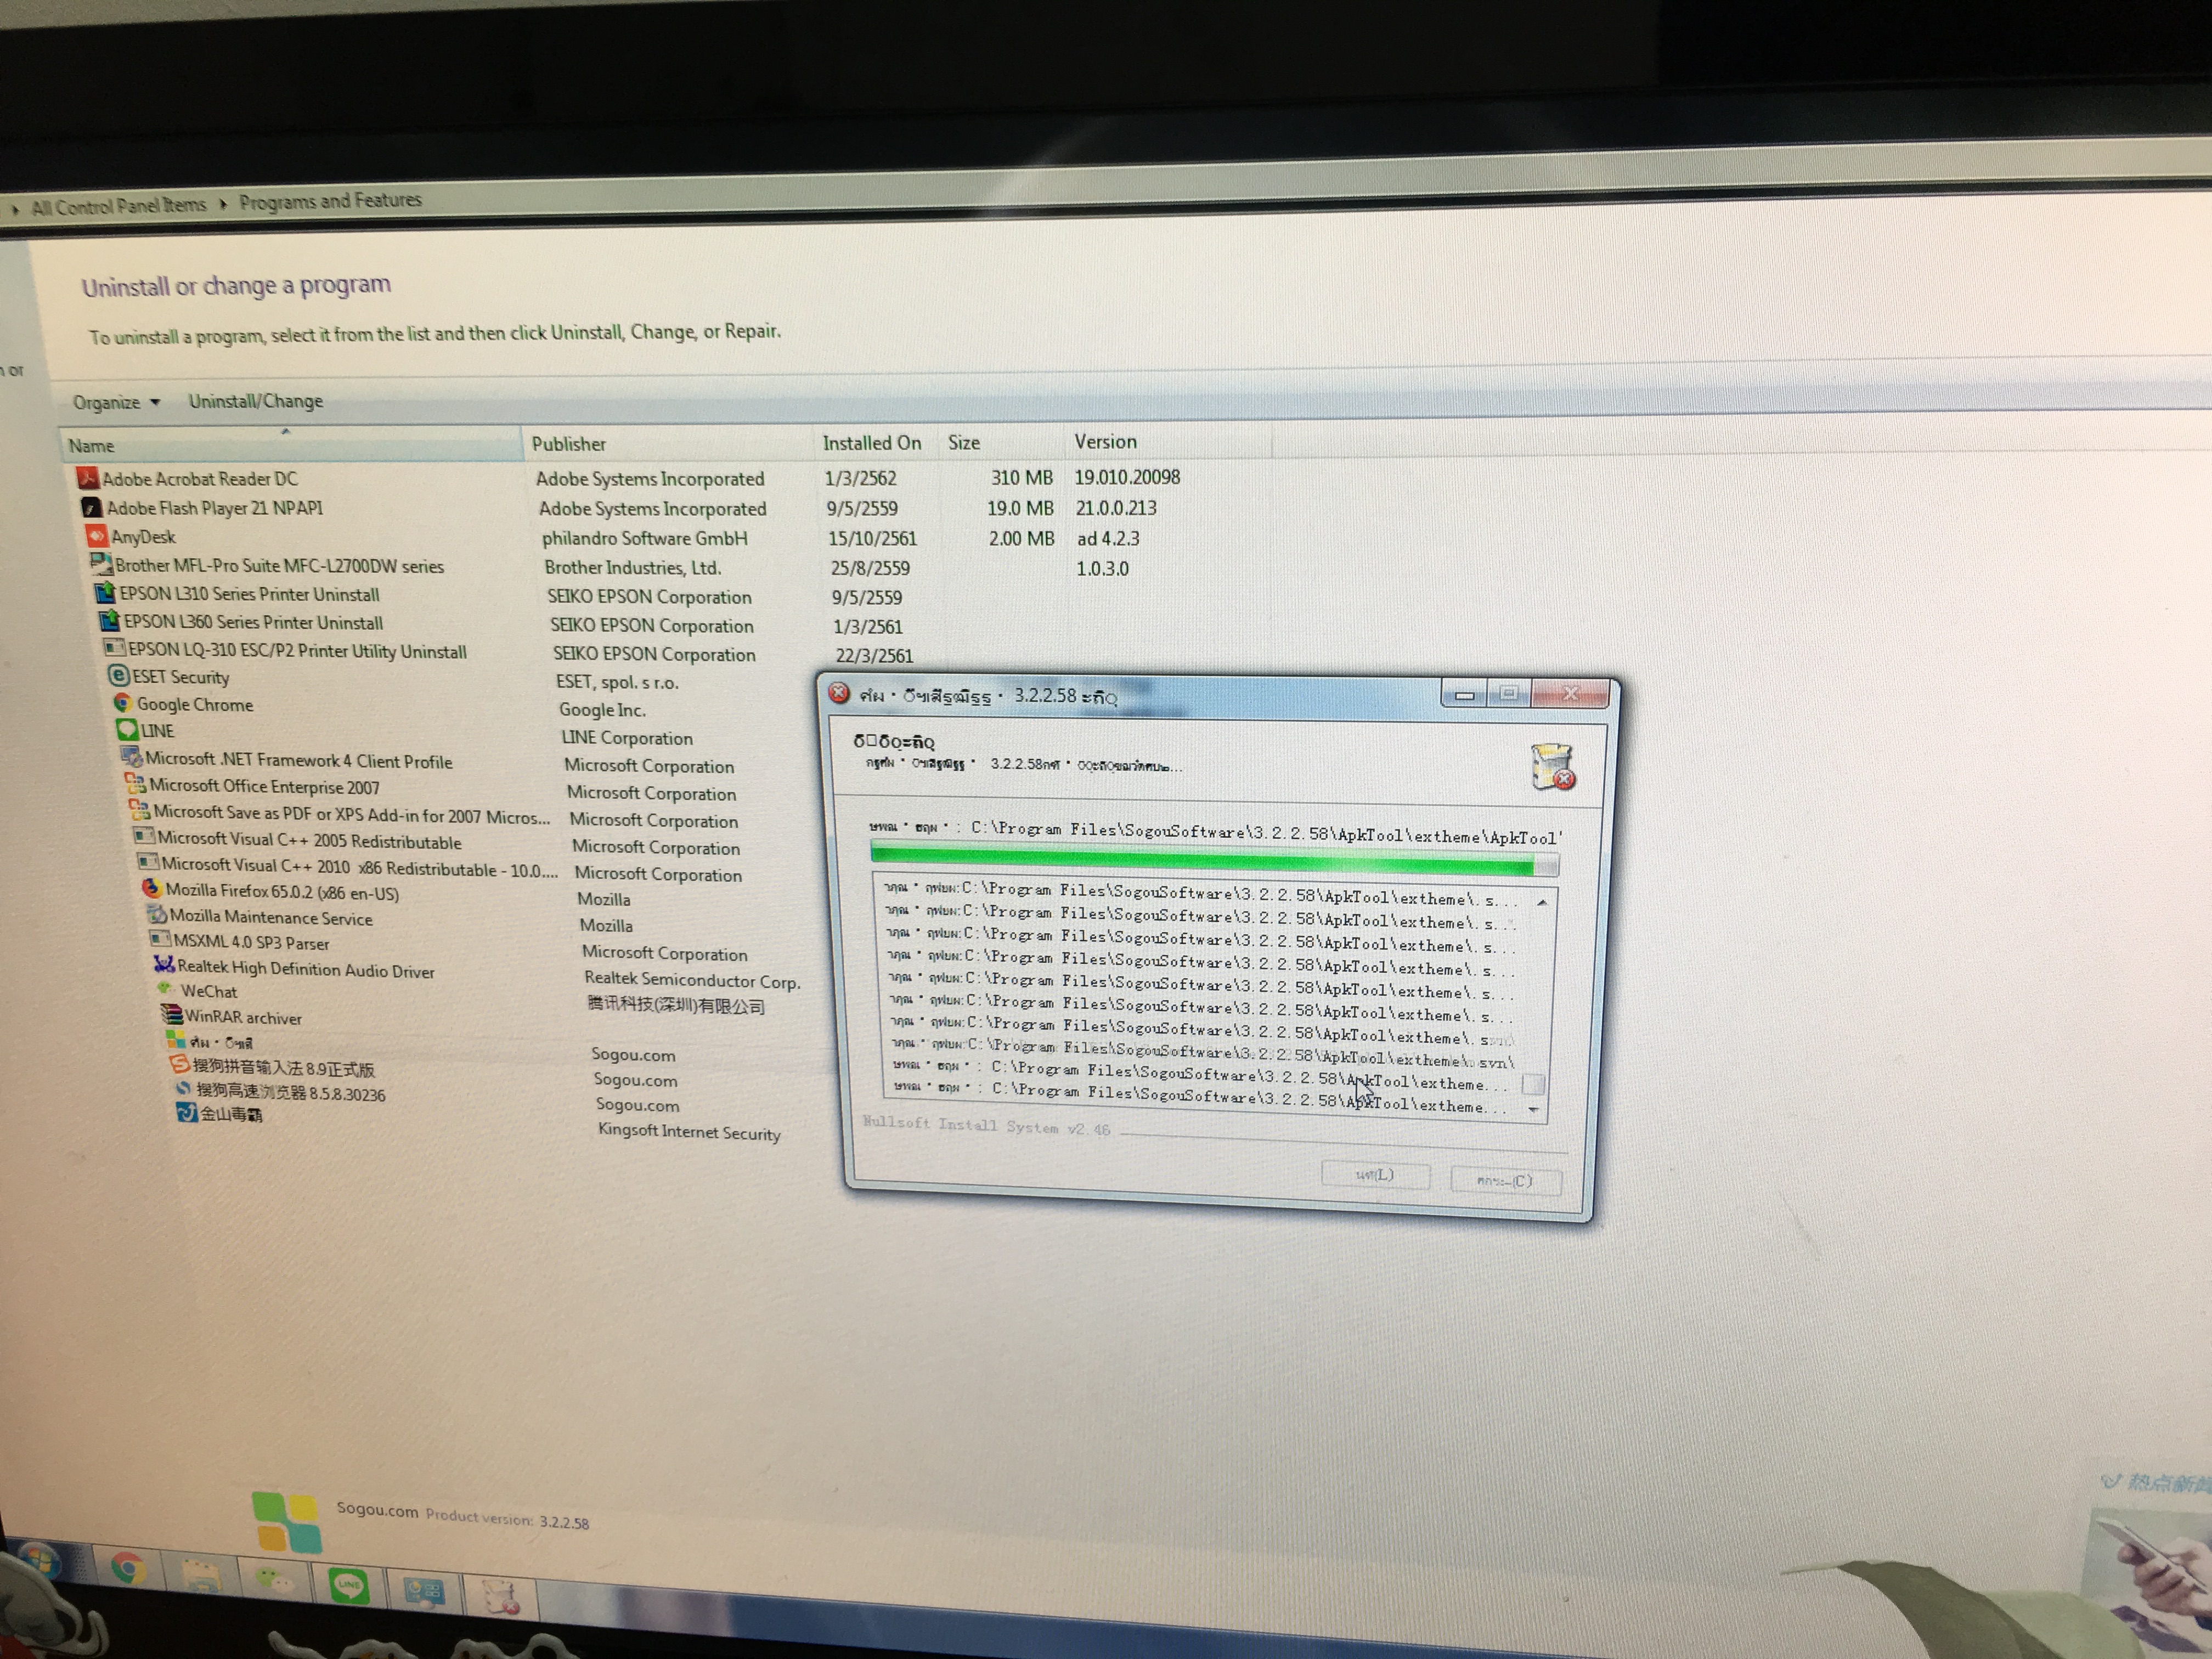Click the log list scroll-up arrow

[x=1543, y=902]
